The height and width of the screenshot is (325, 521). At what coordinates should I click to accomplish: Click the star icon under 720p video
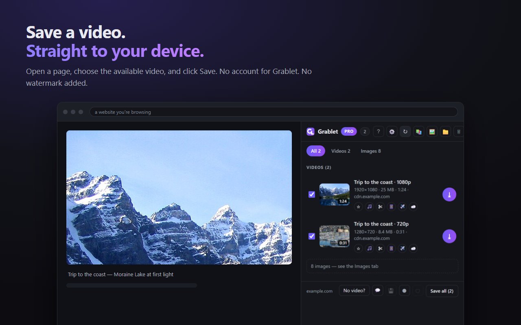click(x=358, y=249)
